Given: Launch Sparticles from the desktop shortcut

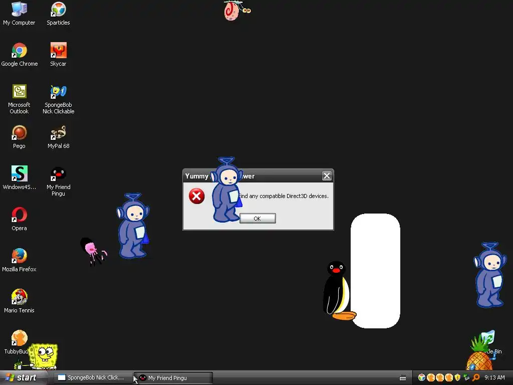Looking at the screenshot, I should click(x=58, y=13).
